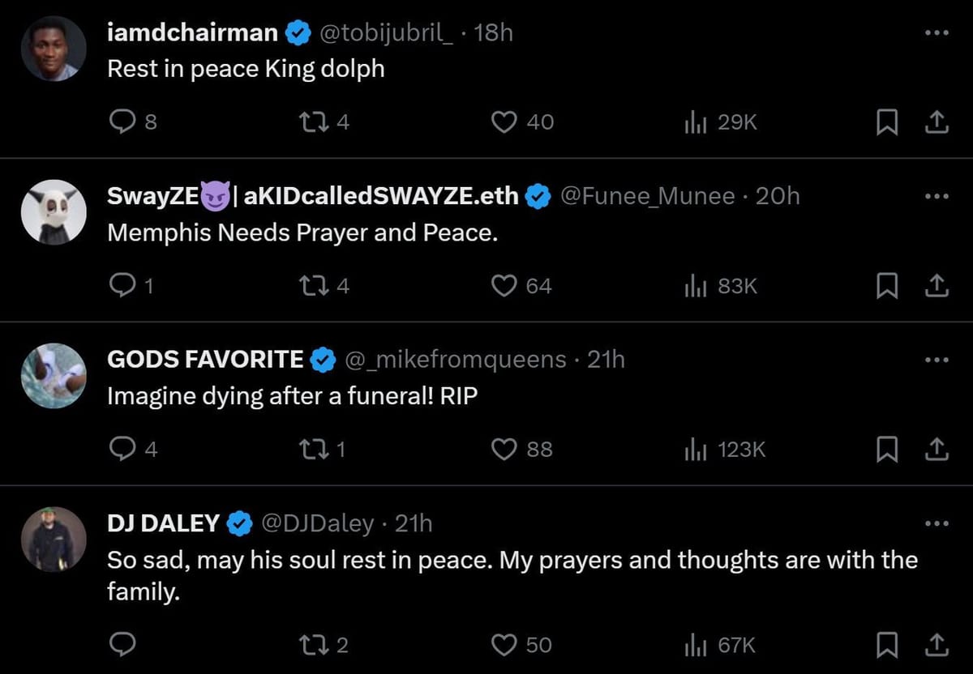Share SwayZE's tweet using the upload icon
Screen dimensions: 973x674
(x=937, y=285)
